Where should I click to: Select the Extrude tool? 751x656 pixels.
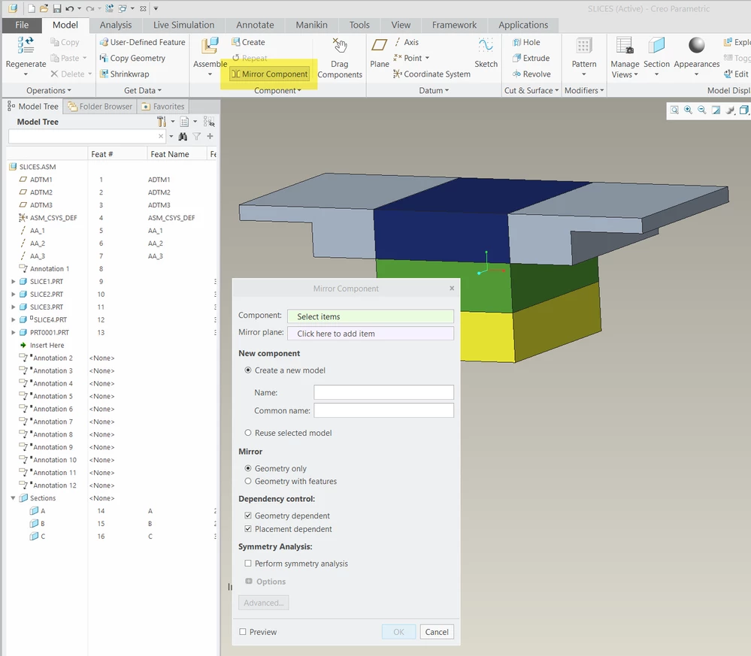pyautogui.click(x=531, y=58)
